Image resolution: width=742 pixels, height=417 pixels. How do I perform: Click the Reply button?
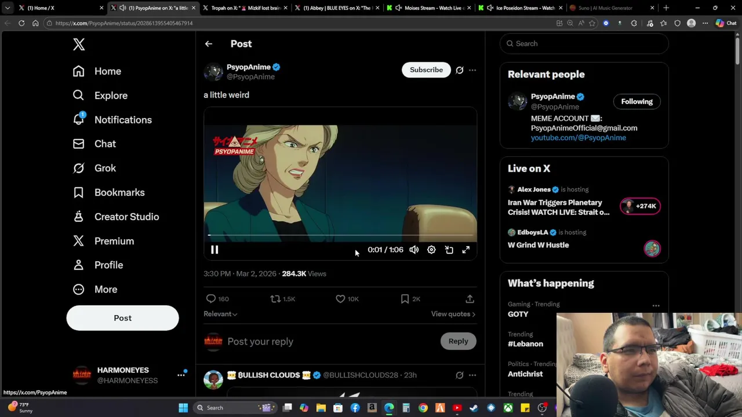tap(458, 341)
